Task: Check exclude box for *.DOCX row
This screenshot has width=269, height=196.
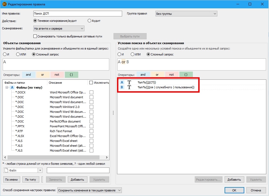Action: click(91, 92)
